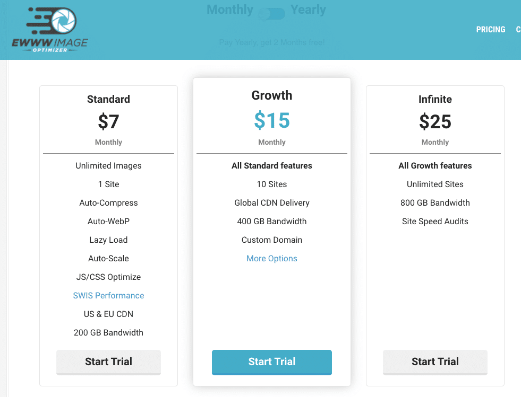The height and width of the screenshot is (397, 521).
Task: Select the Yearly billing label
Action: [308, 10]
